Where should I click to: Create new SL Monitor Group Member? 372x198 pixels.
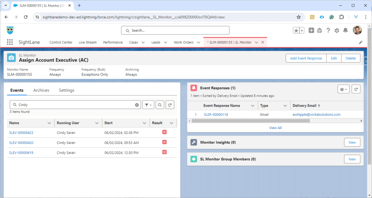(x=352, y=159)
